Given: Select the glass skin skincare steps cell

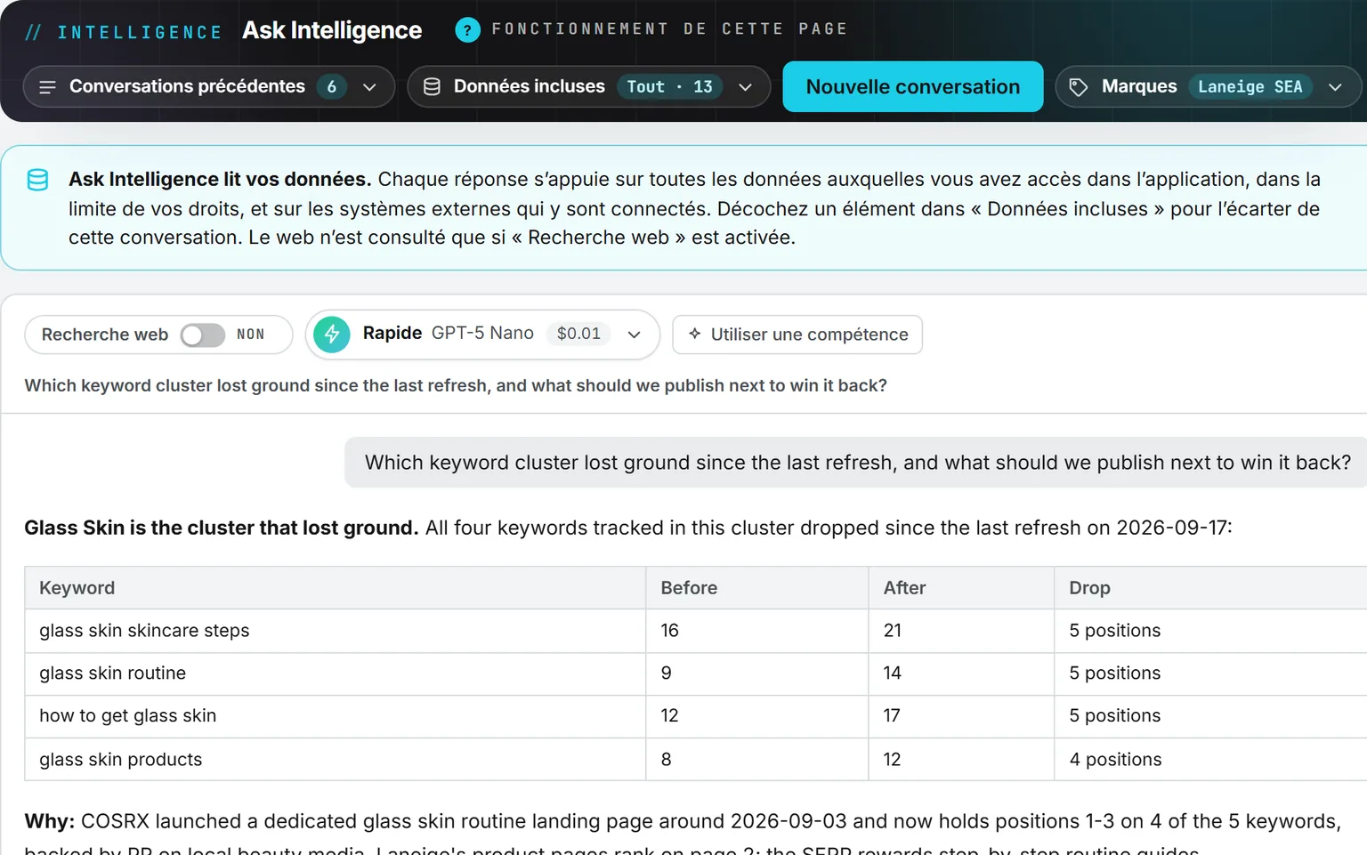Looking at the screenshot, I should tap(335, 631).
